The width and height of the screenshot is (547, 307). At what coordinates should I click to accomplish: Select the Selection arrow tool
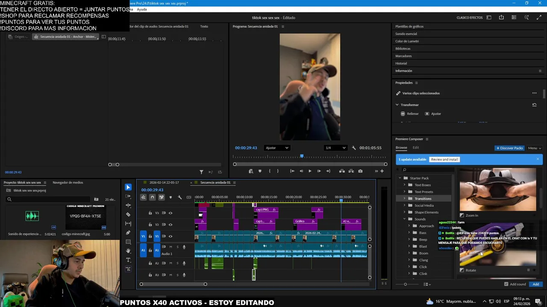(x=128, y=187)
